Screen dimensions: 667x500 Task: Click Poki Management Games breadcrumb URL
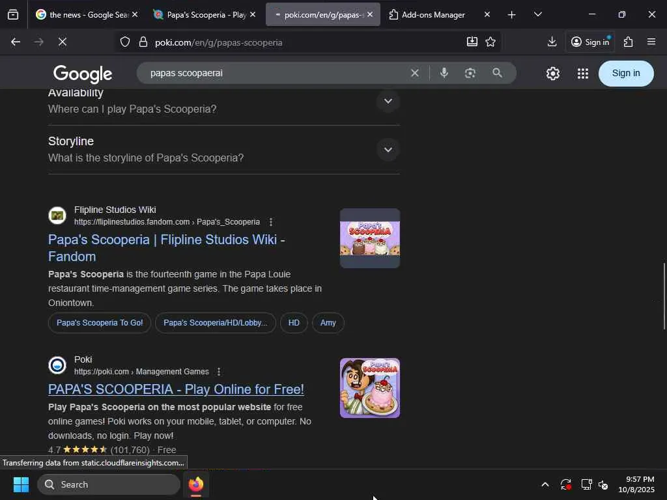pos(141,372)
